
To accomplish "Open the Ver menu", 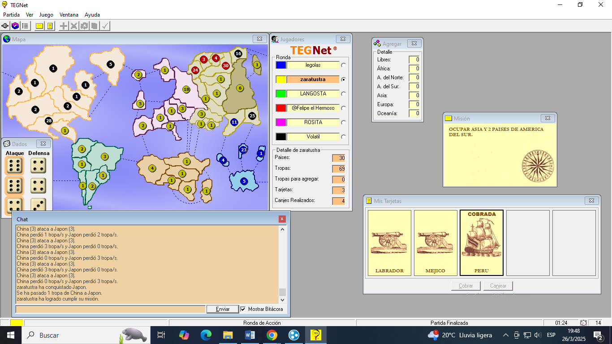I will (30, 15).
